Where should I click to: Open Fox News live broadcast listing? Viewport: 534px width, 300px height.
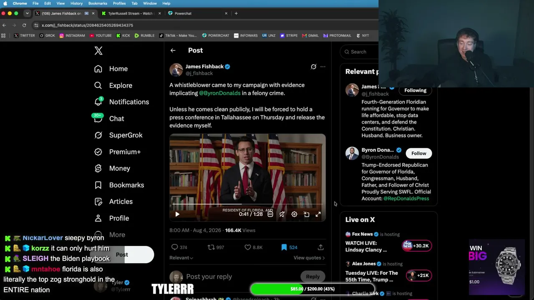(388, 242)
